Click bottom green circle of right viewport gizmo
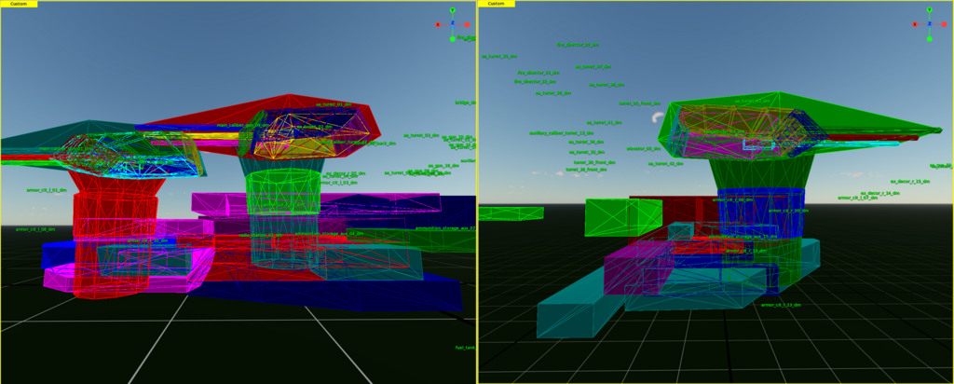 click(929, 39)
